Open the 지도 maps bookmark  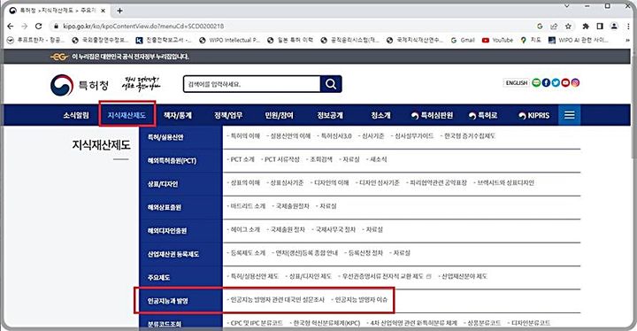[531, 40]
